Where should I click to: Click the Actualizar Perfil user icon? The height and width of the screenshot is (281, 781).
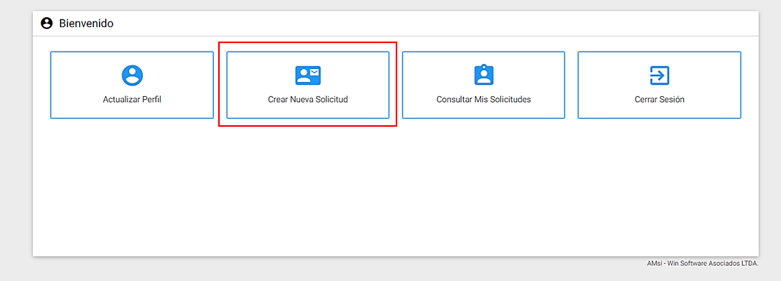[132, 75]
